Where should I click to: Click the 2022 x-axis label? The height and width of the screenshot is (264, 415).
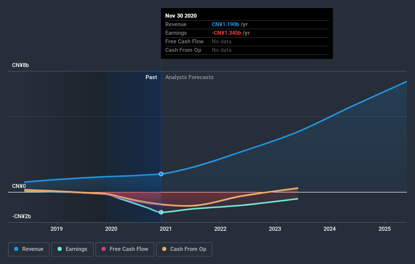pos(220,229)
